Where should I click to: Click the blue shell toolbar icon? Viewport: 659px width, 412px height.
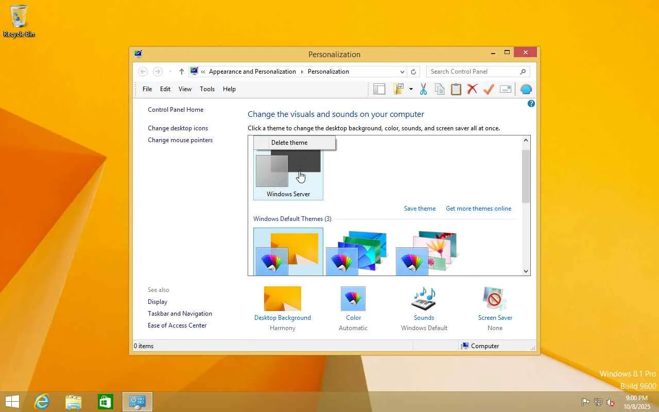click(x=526, y=89)
